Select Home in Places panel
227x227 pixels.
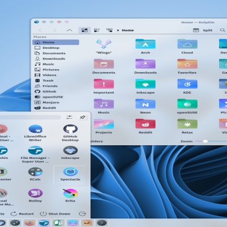pyautogui.click(x=56, y=42)
